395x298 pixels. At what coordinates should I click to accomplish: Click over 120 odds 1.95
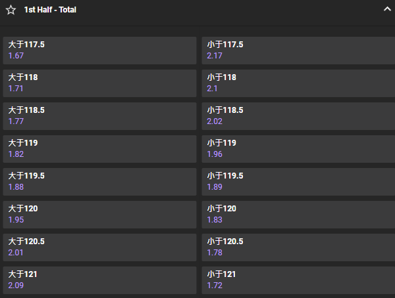coord(99,215)
